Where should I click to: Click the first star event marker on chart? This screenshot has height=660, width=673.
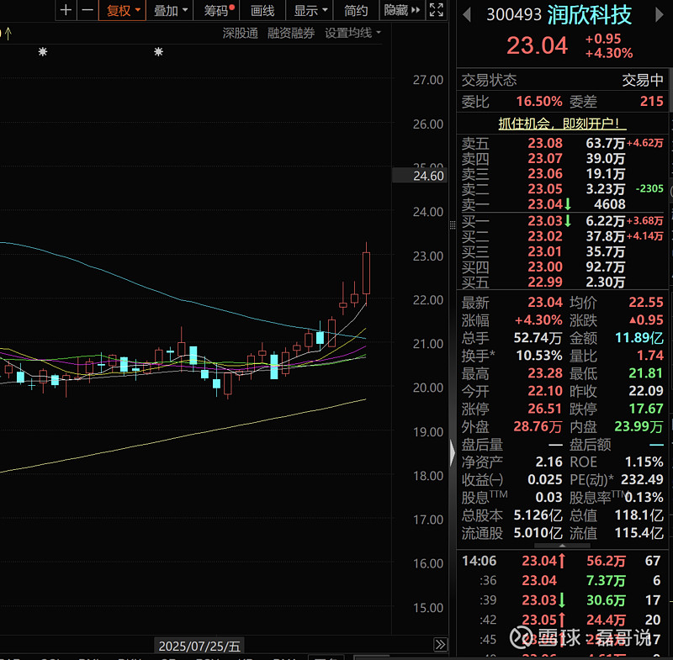[43, 52]
